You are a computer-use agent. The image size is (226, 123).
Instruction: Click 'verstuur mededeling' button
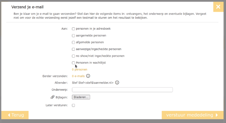pyautogui.click(x=193, y=115)
